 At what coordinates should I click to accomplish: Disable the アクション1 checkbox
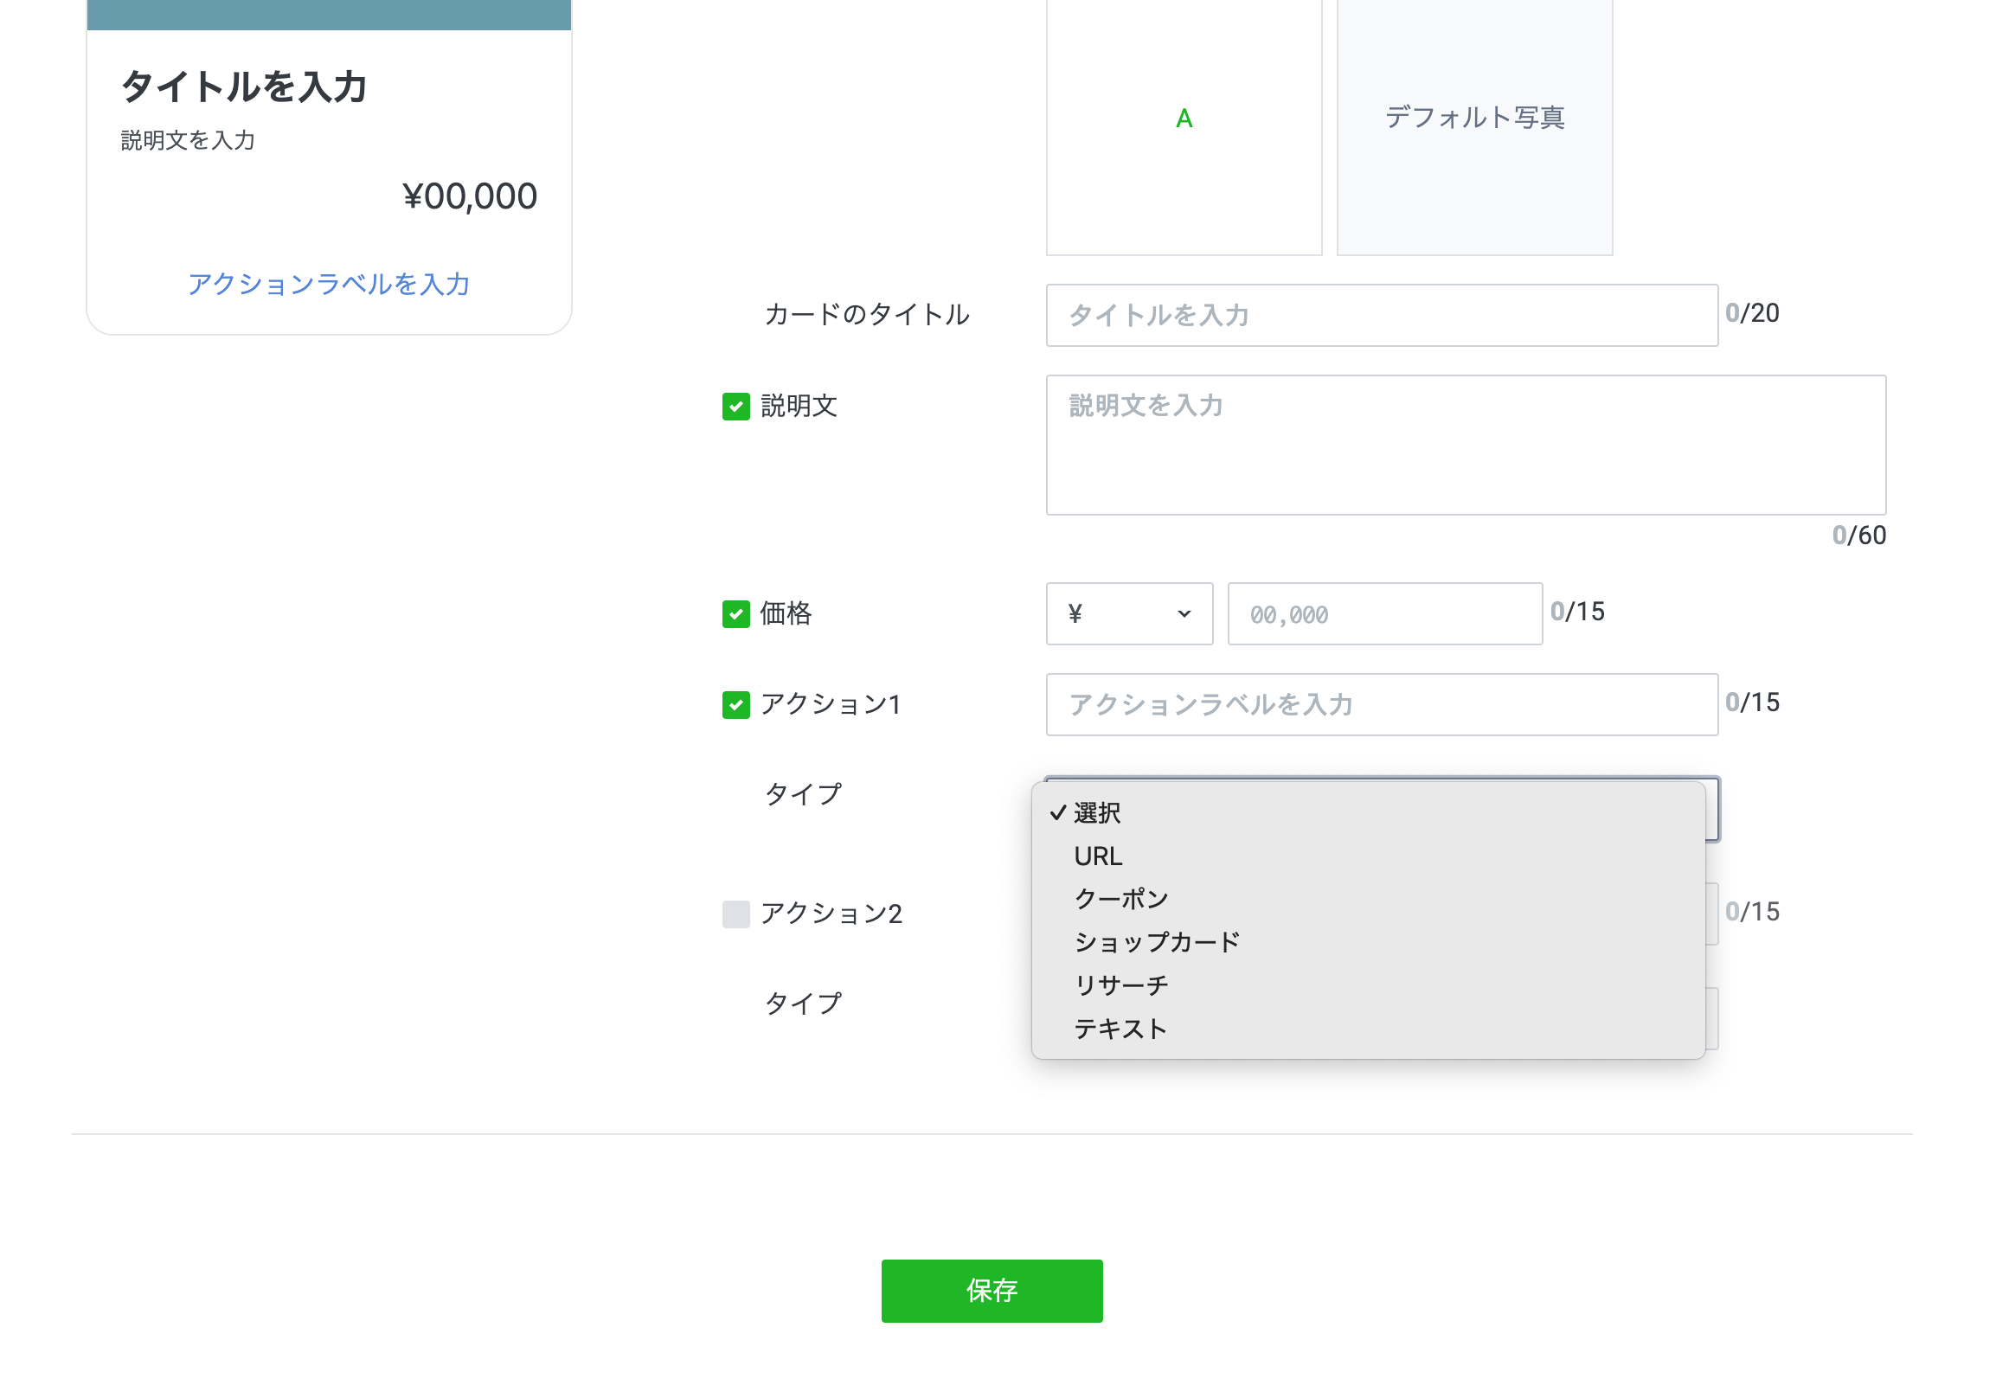[x=735, y=704]
